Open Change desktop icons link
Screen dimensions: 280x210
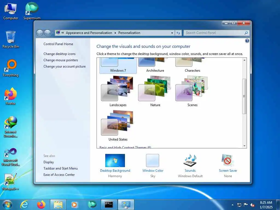pyautogui.click(x=59, y=54)
